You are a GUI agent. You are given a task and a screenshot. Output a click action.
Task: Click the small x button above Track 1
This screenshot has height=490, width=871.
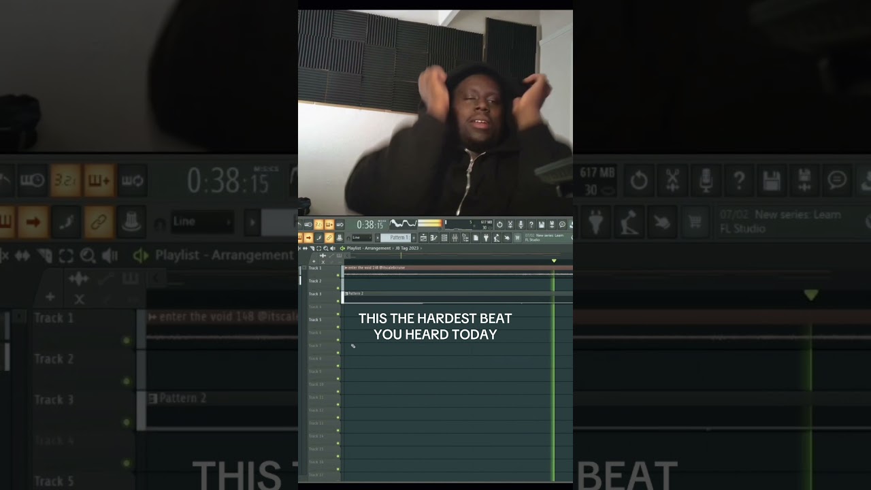[x=323, y=261]
